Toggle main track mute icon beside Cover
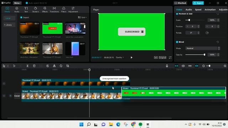The image size is (228, 128). pos(10,96)
